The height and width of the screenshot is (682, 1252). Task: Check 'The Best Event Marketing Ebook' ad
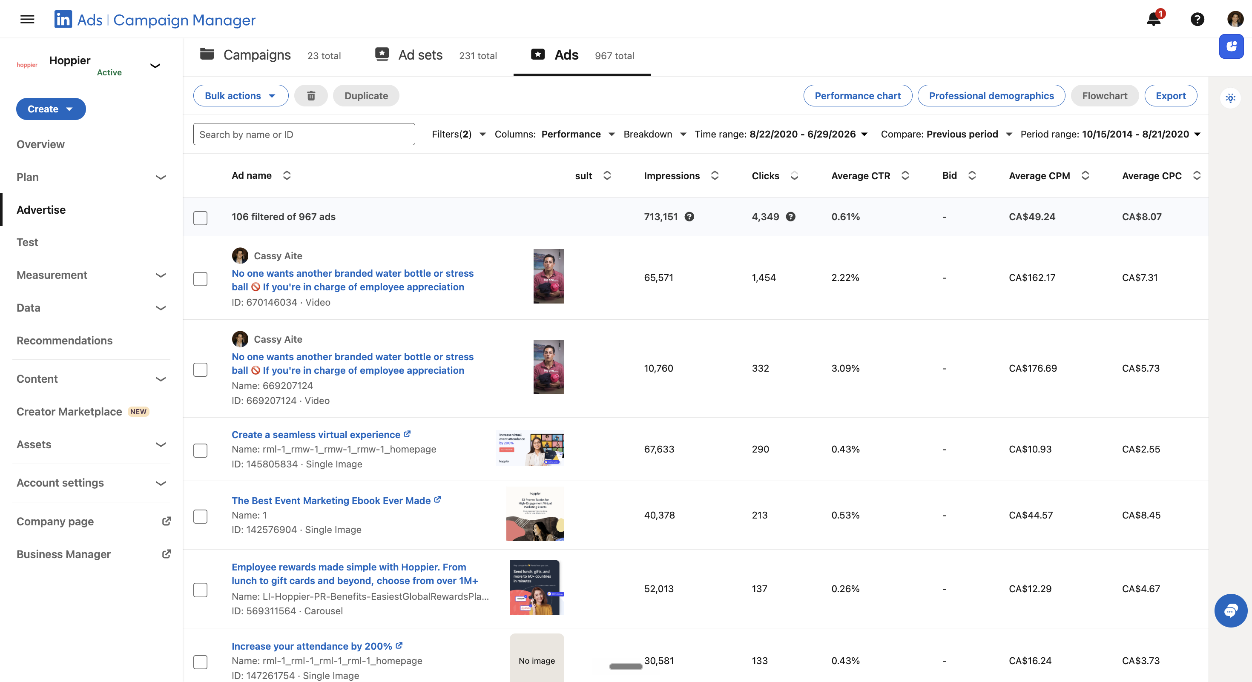tap(200, 516)
